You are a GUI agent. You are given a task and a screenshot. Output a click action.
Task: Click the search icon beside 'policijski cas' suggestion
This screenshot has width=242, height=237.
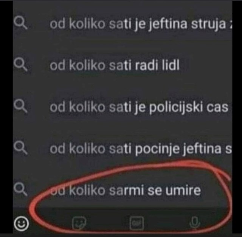click(20, 106)
